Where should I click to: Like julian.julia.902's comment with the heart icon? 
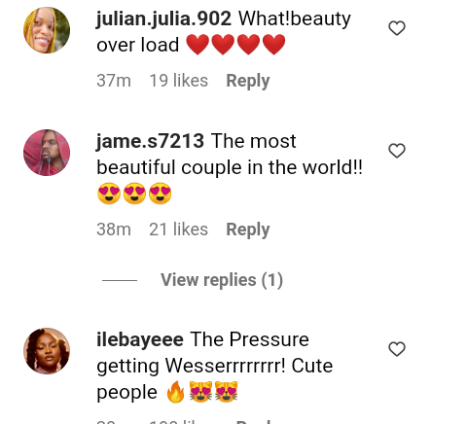pyautogui.click(x=397, y=28)
